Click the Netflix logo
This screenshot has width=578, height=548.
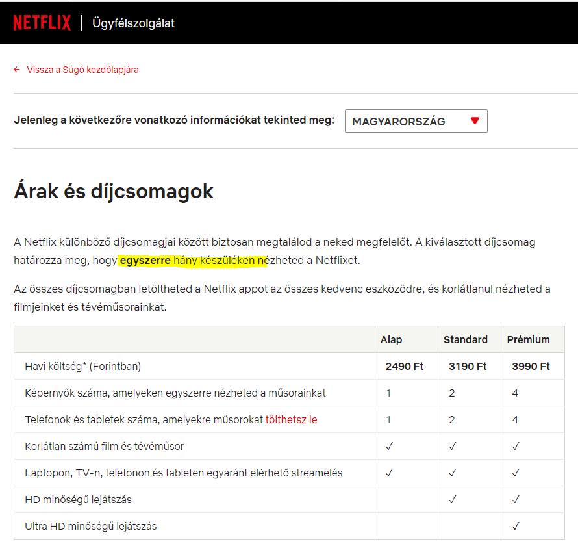click(x=42, y=23)
